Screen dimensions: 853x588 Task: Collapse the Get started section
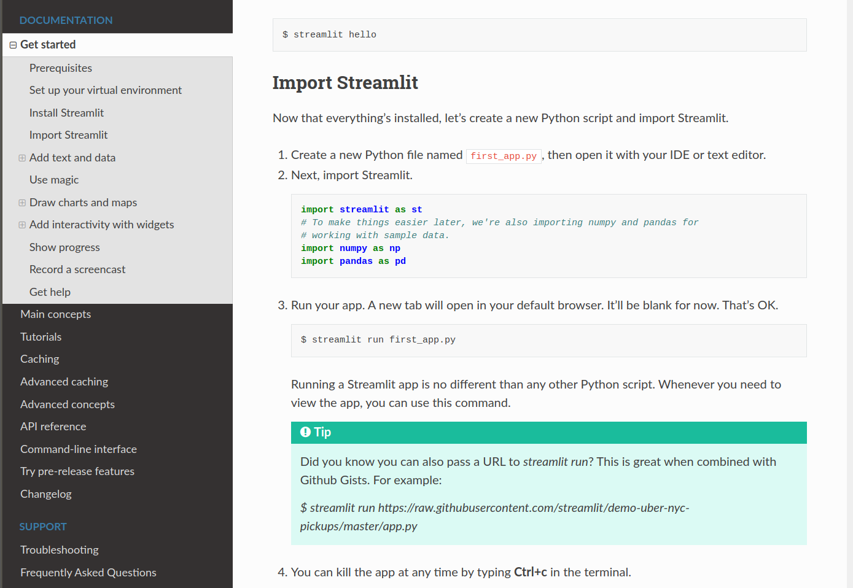click(x=12, y=44)
